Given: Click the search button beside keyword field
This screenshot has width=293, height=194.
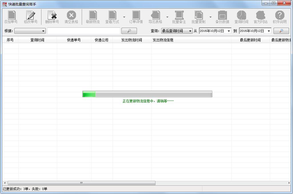Looking at the screenshot, I should (x=129, y=31).
